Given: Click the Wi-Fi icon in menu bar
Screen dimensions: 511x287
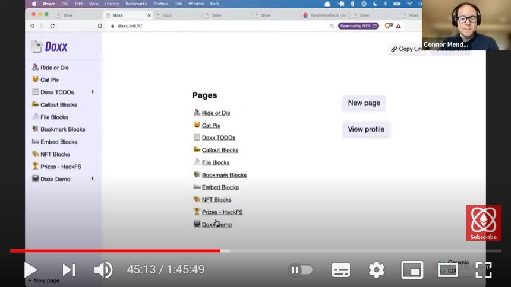Looking at the screenshot, I should (409, 4).
